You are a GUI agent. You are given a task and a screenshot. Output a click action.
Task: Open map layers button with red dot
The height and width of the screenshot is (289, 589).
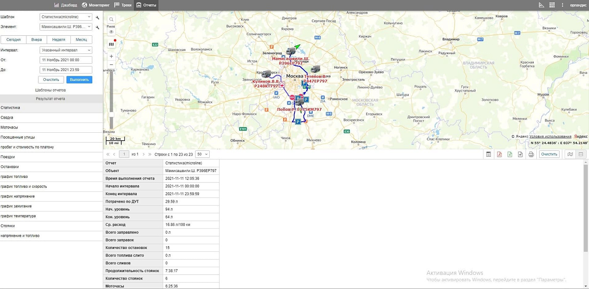[x=112, y=44]
